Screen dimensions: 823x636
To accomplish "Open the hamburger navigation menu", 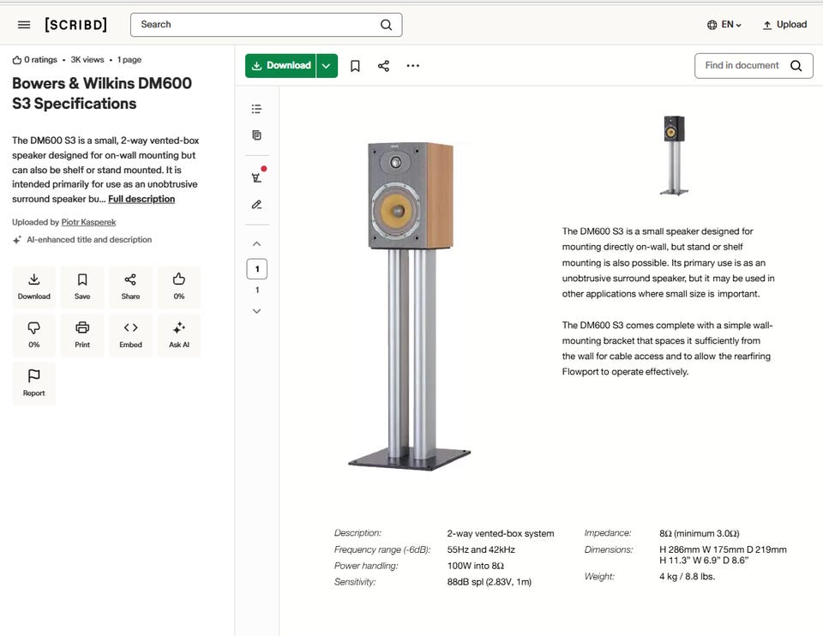I will 24,25.
